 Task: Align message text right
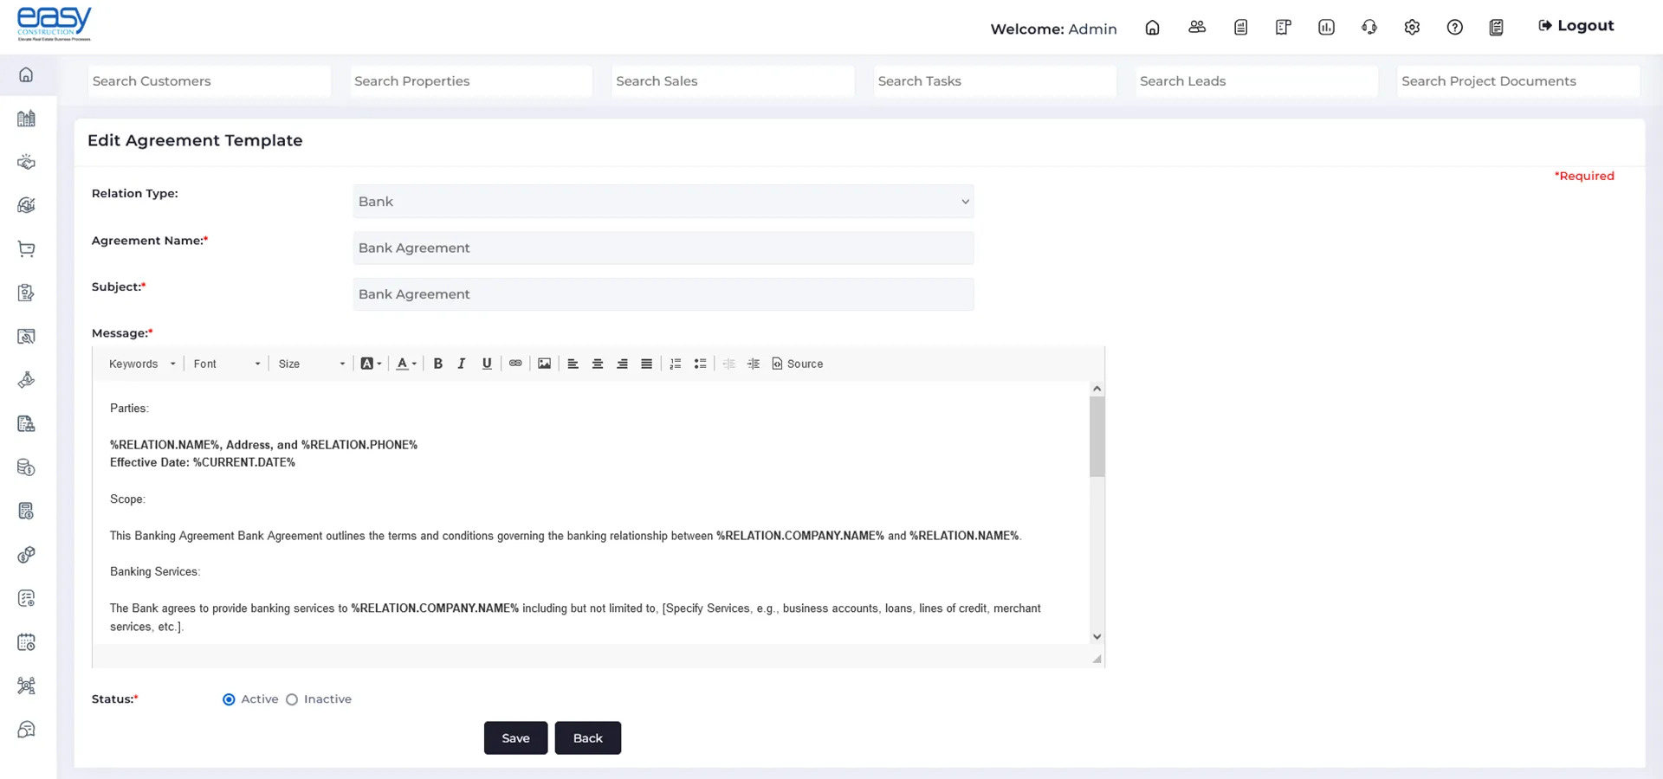[x=622, y=364]
